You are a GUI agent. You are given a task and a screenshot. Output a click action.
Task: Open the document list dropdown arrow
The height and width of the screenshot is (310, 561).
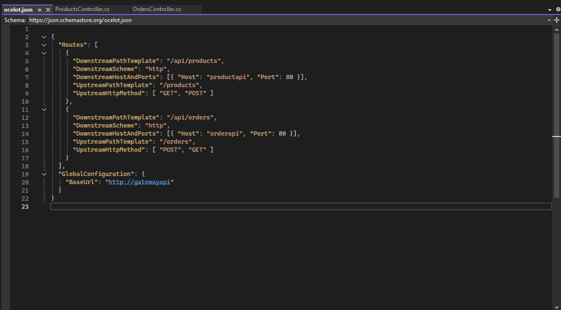(x=550, y=10)
